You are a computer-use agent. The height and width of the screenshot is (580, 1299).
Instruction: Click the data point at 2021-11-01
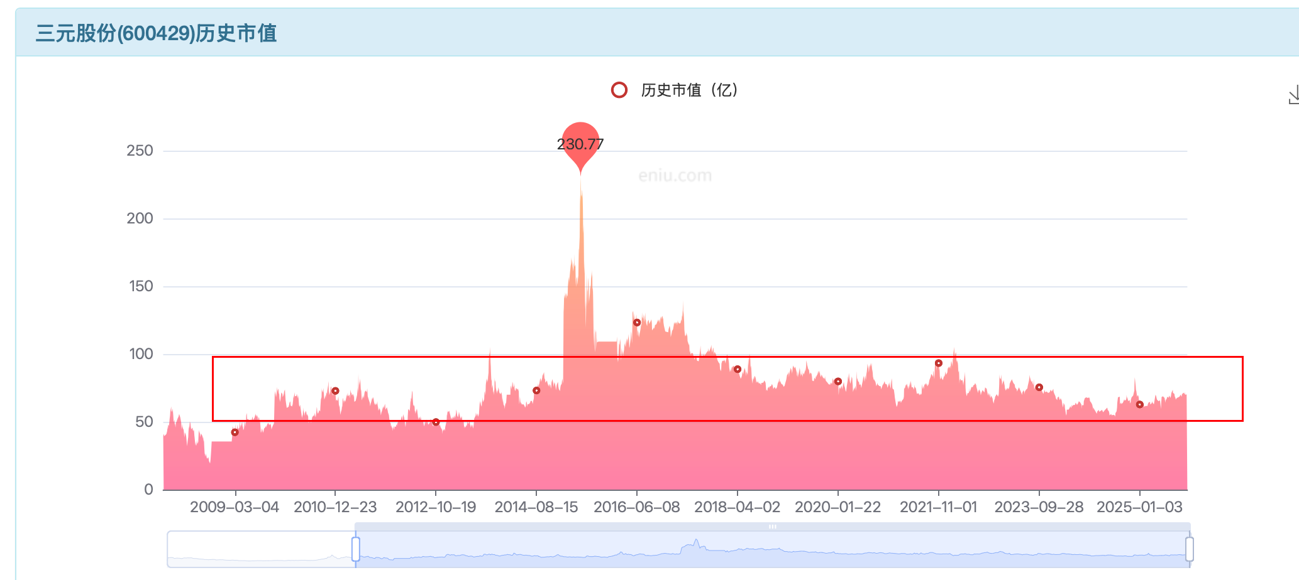point(939,363)
